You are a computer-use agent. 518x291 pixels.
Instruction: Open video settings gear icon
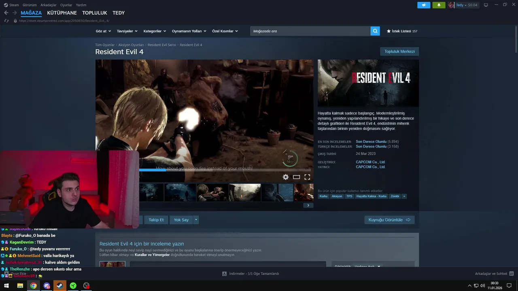click(286, 177)
